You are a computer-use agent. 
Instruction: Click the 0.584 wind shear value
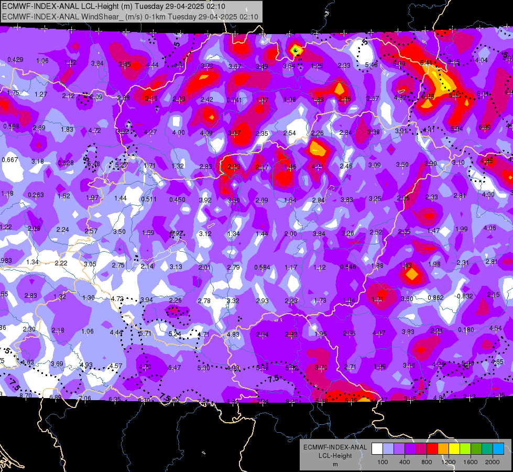coord(262,267)
